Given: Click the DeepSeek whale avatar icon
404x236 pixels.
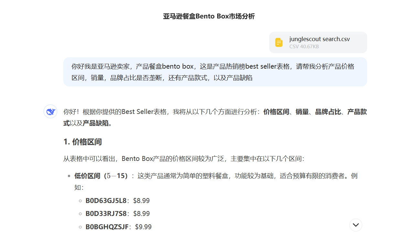Looking at the screenshot, I should (50, 112).
